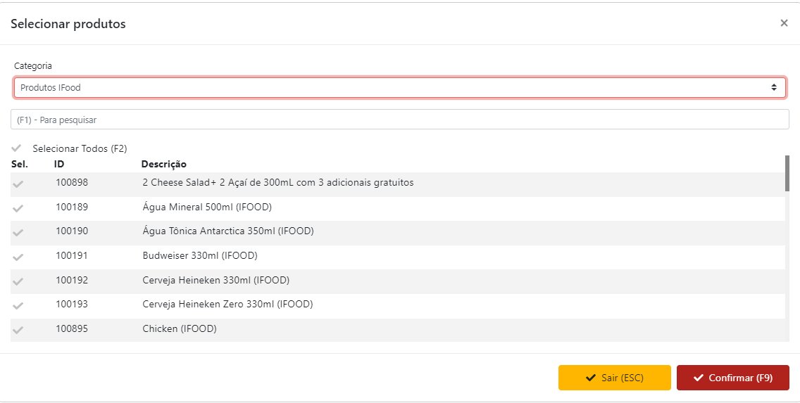The height and width of the screenshot is (403, 800).
Task: Close the Selecionar produtos dialog
Action: coord(784,23)
